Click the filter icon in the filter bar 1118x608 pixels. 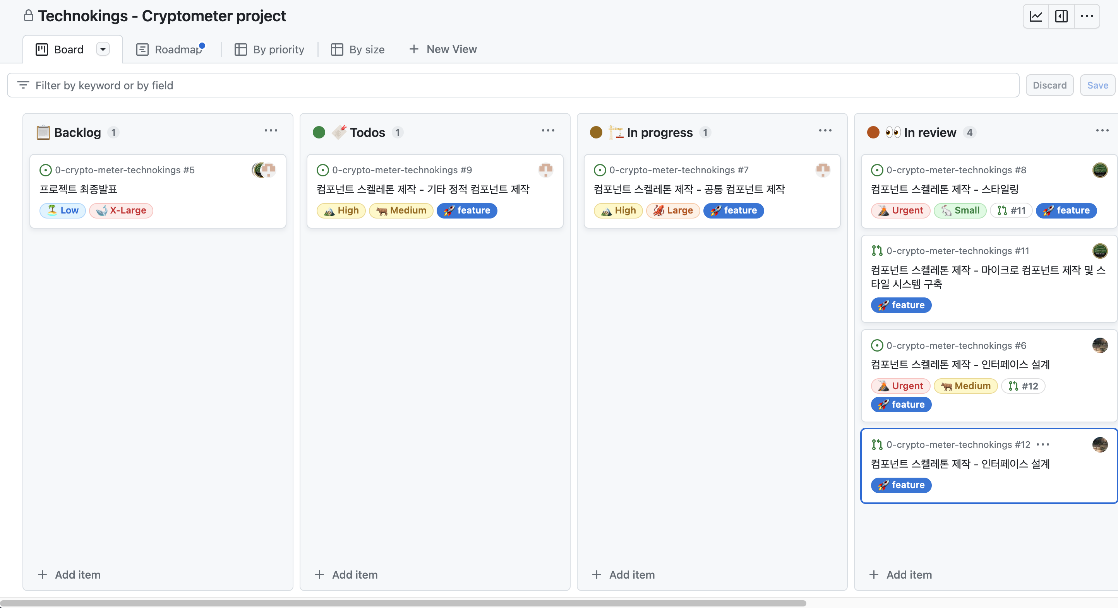click(23, 85)
